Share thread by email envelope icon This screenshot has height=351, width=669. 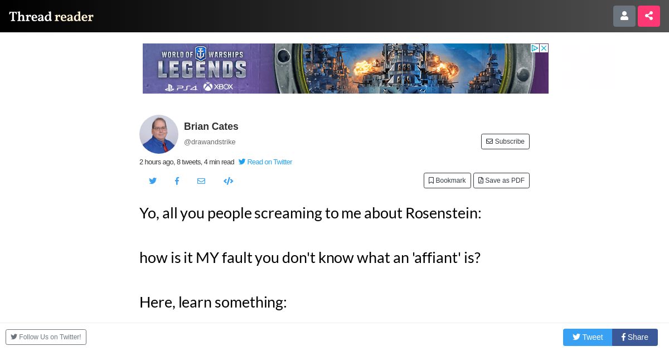click(201, 181)
